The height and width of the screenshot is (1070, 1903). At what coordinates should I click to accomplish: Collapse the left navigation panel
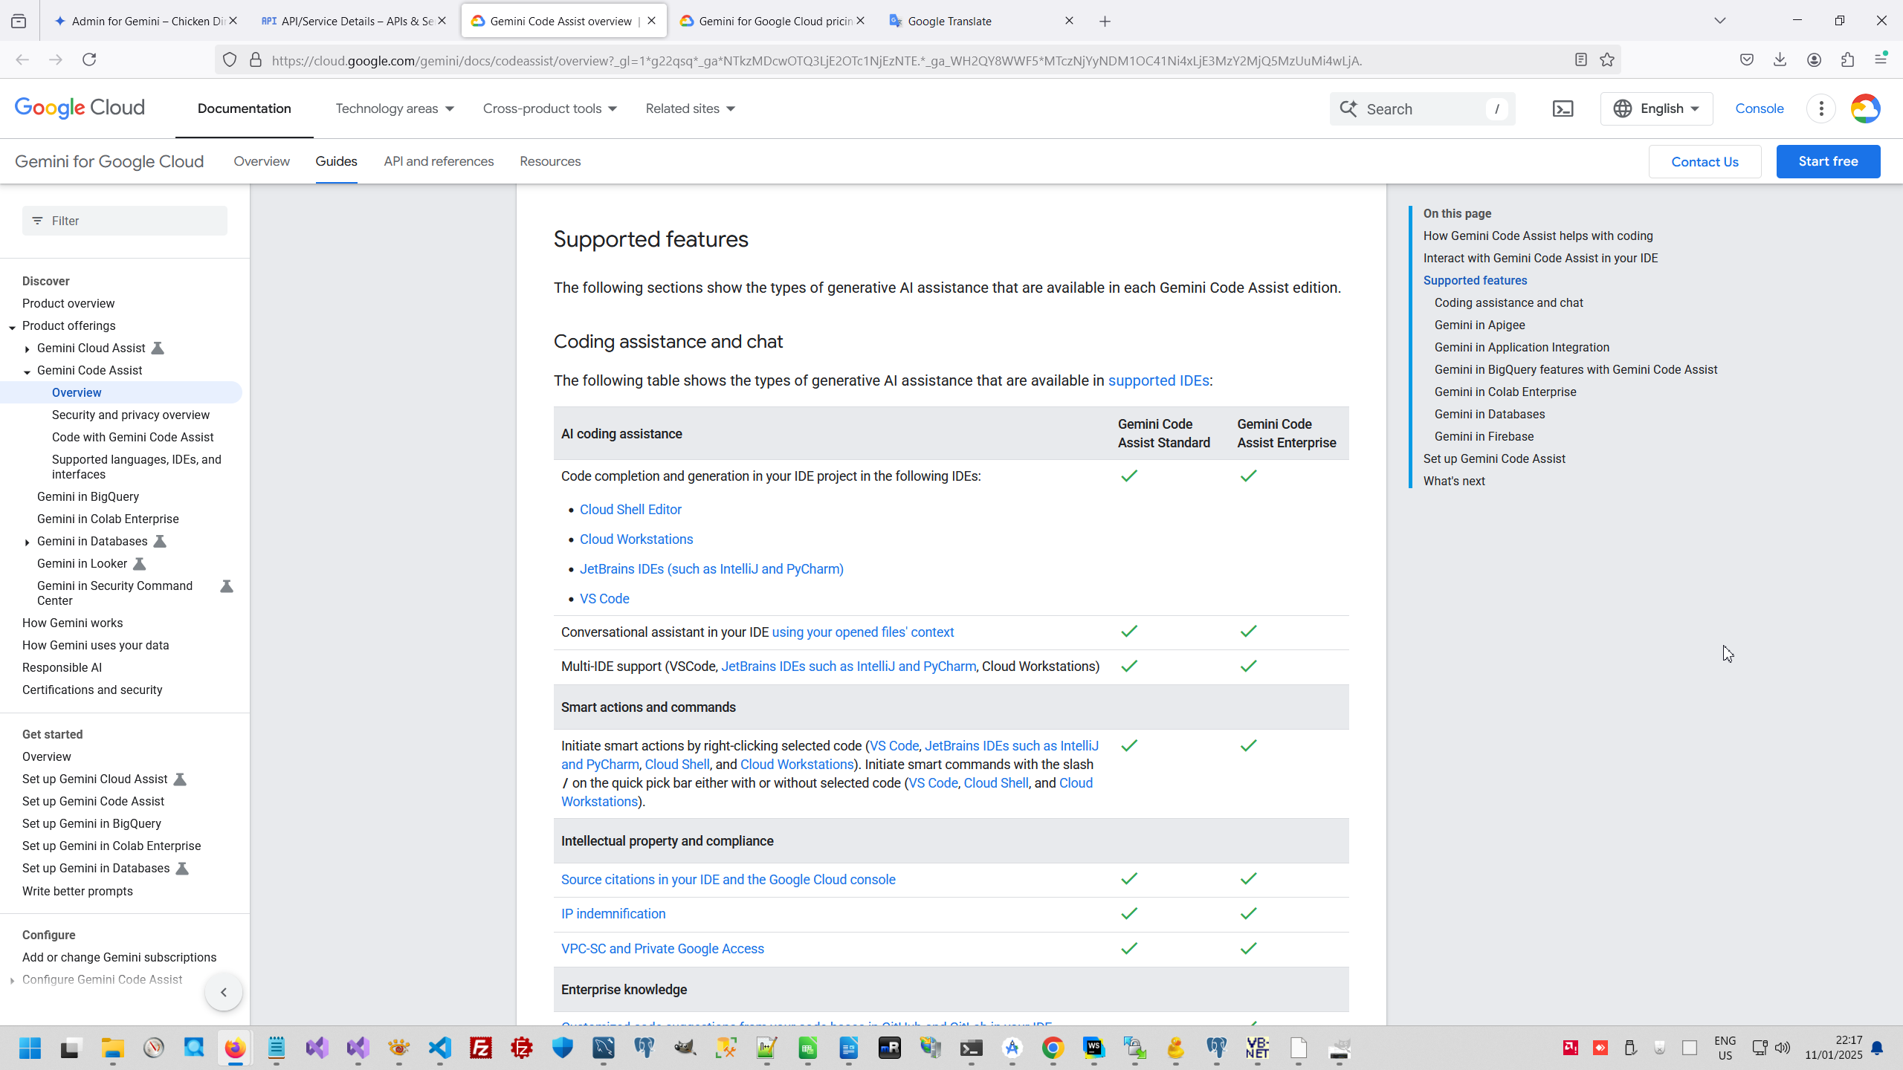[x=224, y=992]
